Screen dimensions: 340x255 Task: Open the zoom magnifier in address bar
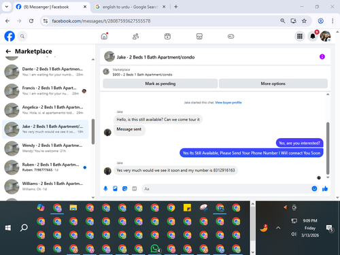[x=282, y=21]
